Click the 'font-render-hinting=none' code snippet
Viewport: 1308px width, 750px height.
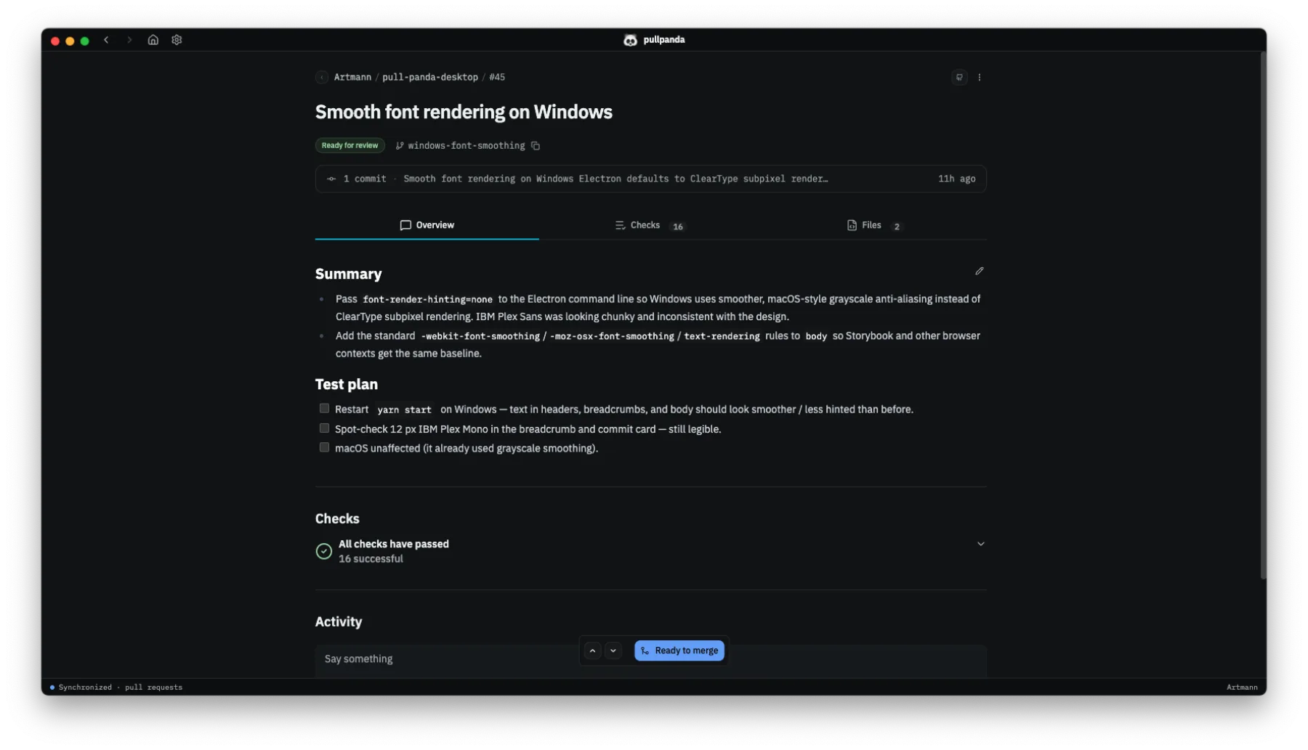click(427, 299)
